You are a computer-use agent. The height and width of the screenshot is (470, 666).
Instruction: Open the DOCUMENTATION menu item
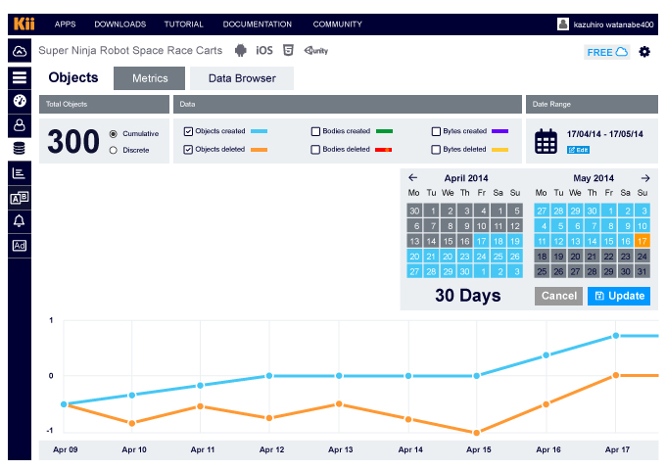click(257, 23)
